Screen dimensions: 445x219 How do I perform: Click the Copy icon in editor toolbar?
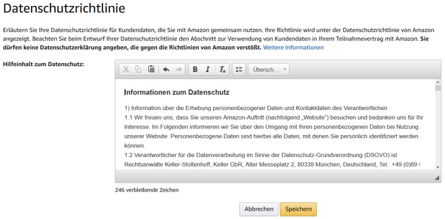(x=138, y=69)
